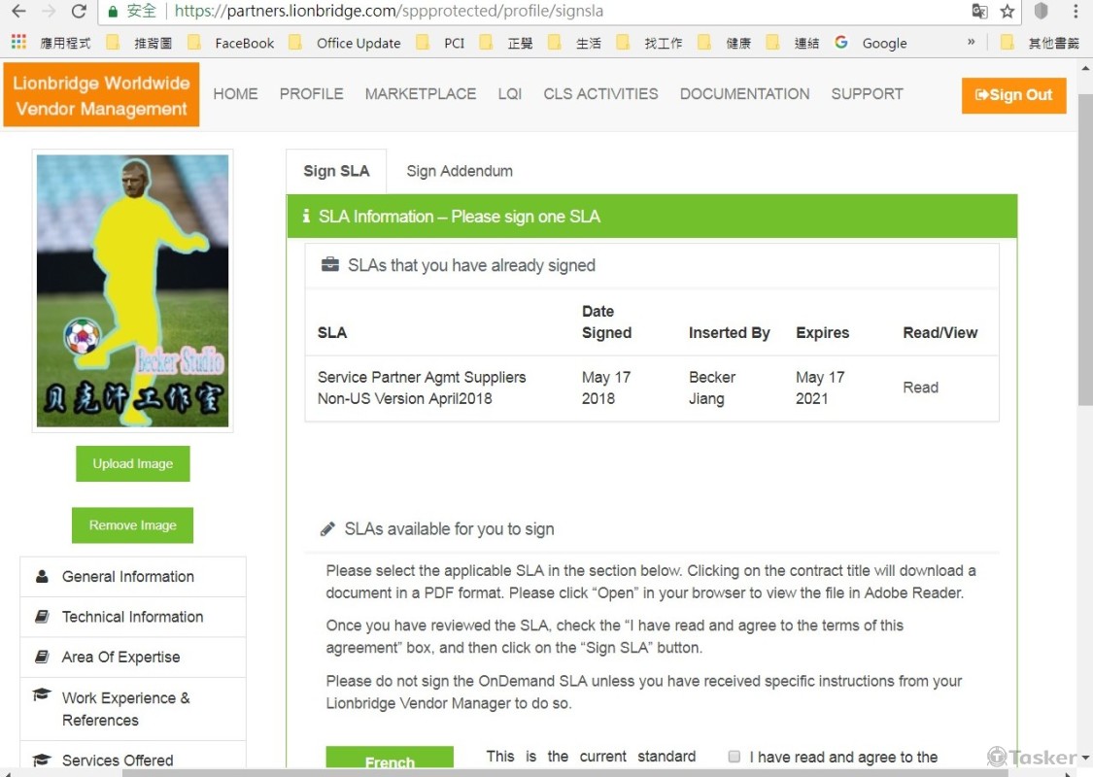The image size is (1093, 777).
Task: Open the MARKETPLACE menu item
Action: 420,94
